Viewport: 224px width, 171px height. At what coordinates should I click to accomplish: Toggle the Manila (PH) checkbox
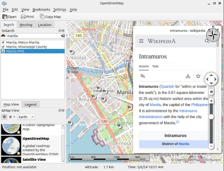tap(3, 51)
